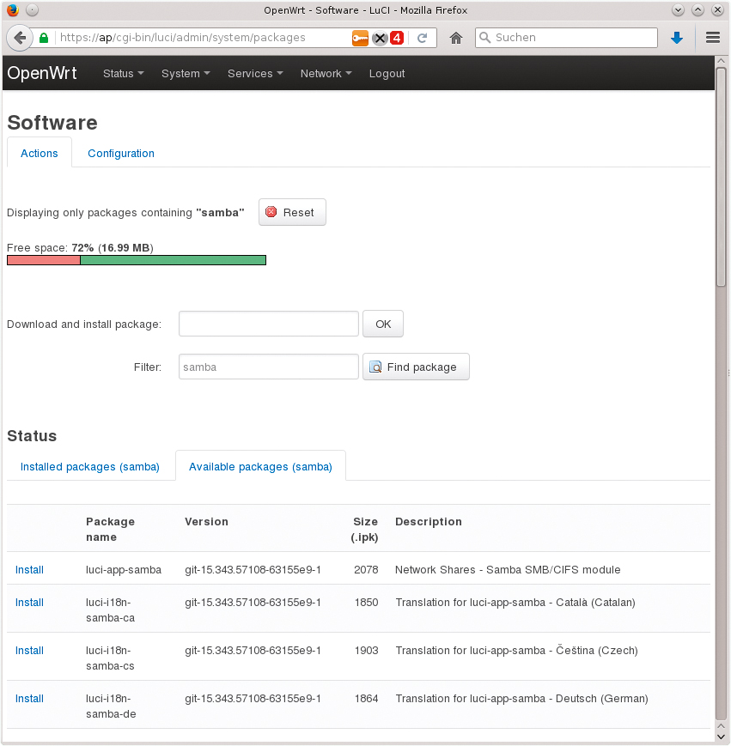Focus the Download and install package field
This screenshot has width=731, height=746.
(268, 324)
